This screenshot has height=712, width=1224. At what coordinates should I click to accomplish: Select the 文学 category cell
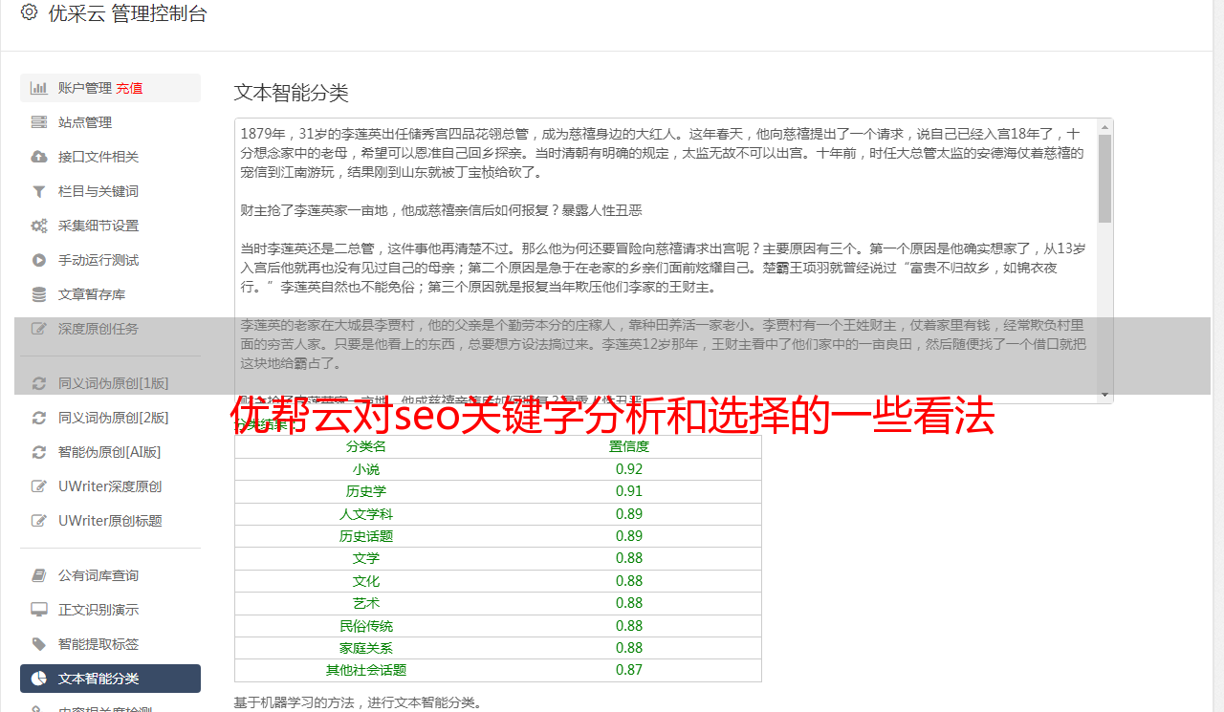tap(366, 558)
